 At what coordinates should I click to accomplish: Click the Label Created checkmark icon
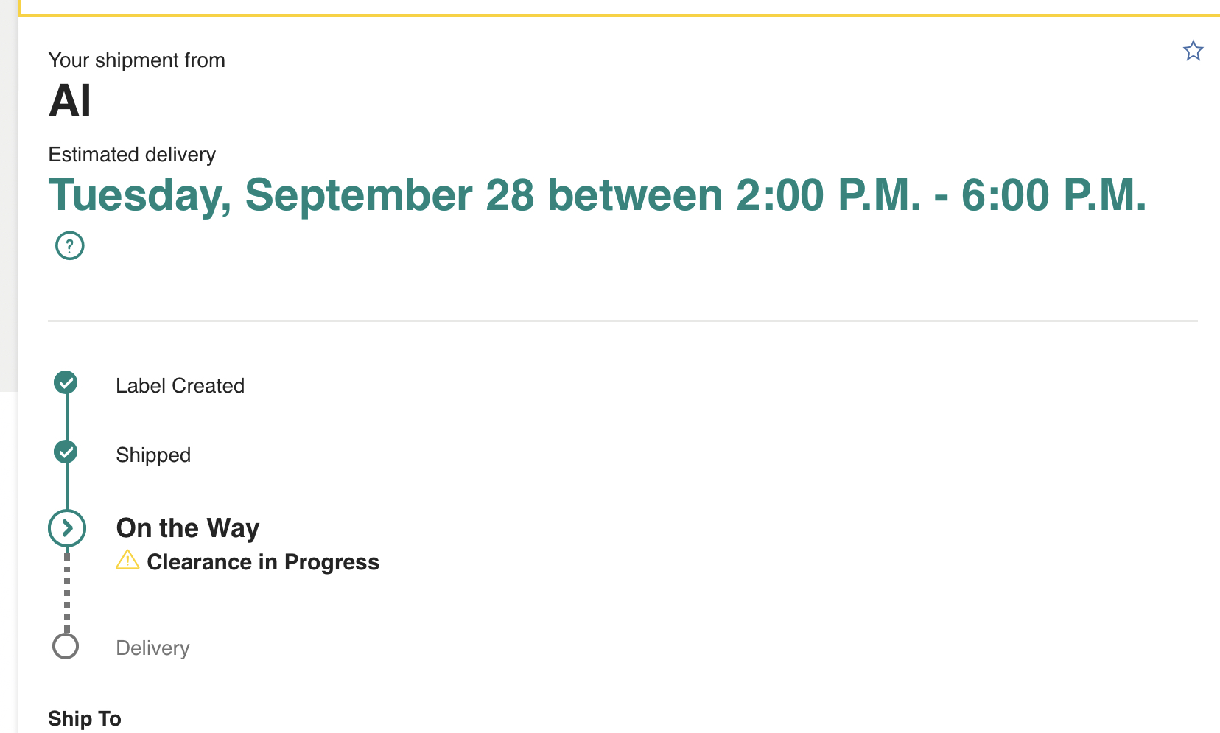pos(66,382)
